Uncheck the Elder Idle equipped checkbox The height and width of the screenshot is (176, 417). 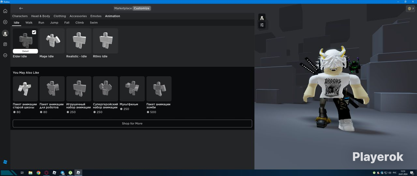pyautogui.click(x=34, y=32)
